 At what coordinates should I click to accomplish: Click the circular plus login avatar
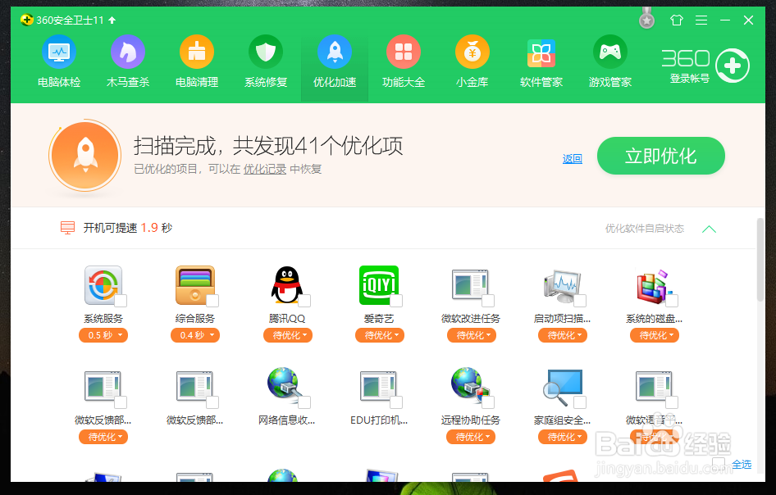pos(733,66)
